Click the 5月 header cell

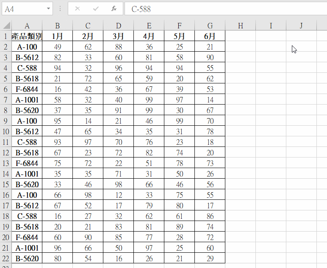(179, 36)
